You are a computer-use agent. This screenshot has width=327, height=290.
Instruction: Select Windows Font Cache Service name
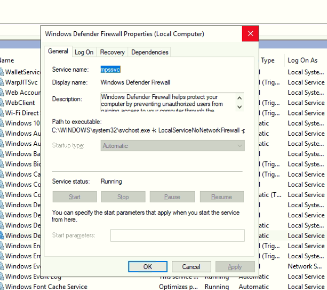click(x=46, y=286)
